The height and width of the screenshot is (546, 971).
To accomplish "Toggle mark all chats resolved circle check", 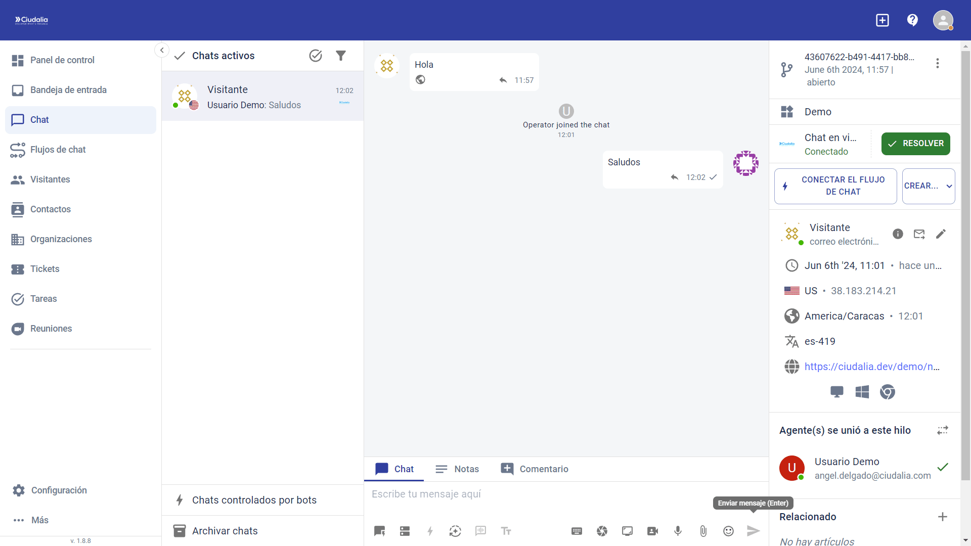I will (x=316, y=56).
